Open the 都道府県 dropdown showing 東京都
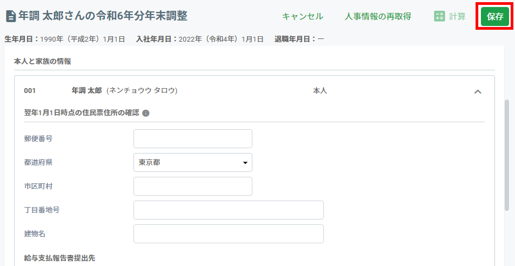 tap(193, 163)
